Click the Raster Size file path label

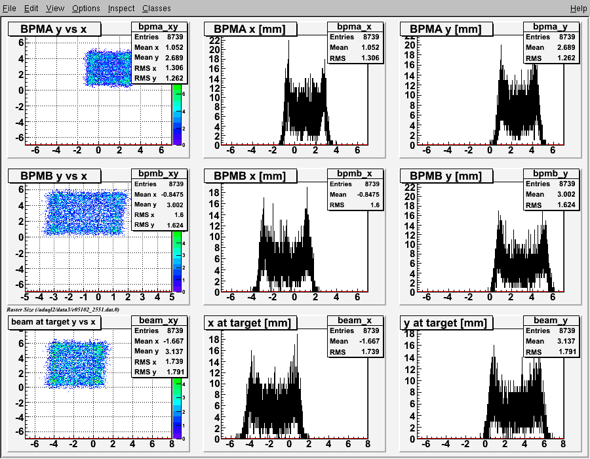point(63,309)
